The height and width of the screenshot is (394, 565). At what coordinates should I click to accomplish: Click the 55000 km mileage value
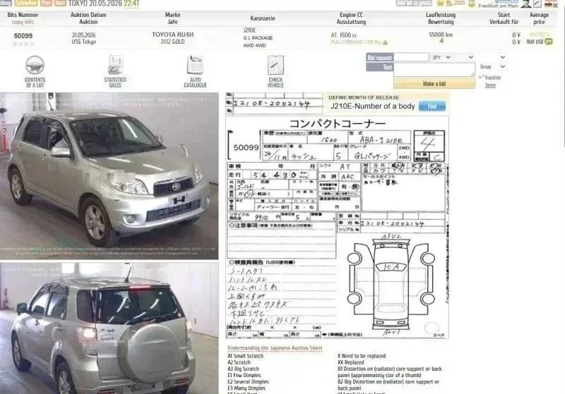click(x=441, y=35)
